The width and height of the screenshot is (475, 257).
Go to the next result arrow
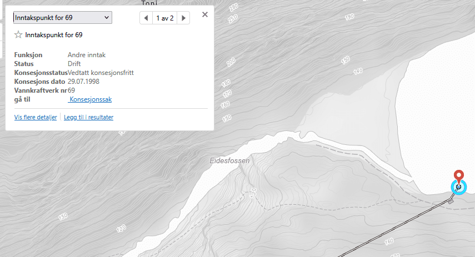[184, 18]
